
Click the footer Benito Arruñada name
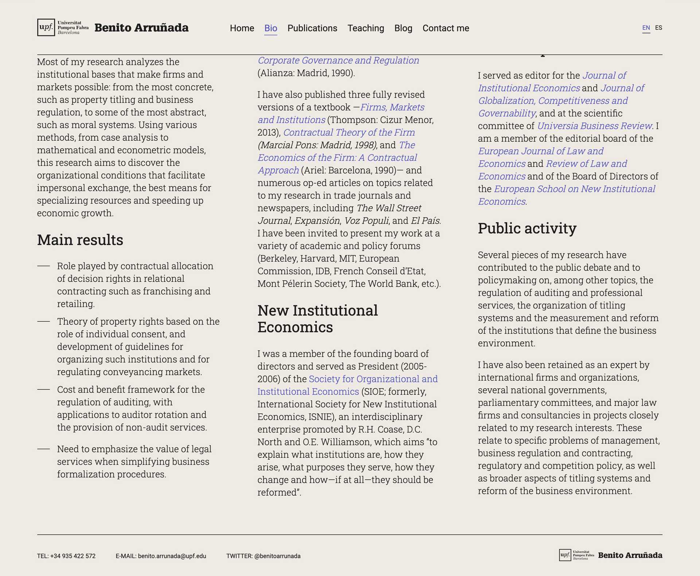pos(630,555)
